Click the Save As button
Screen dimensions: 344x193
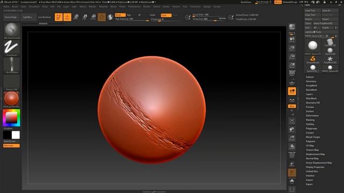(x=329, y=11)
